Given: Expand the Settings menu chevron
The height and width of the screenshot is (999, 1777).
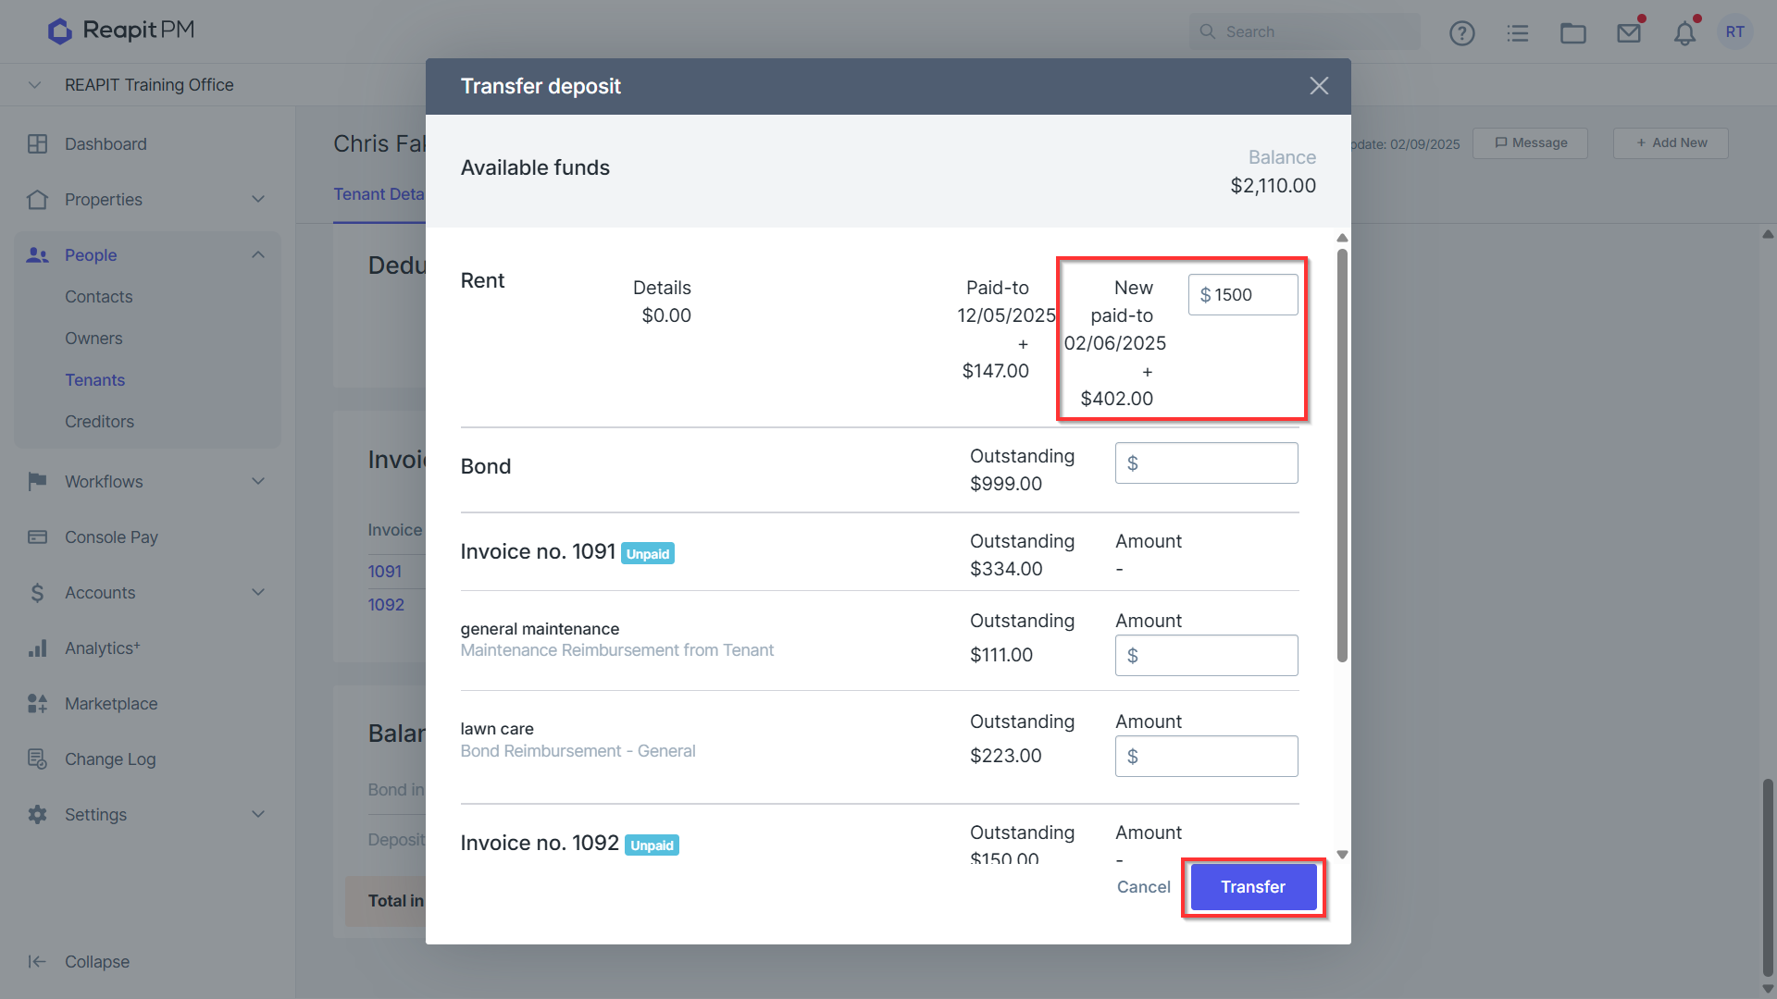Looking at the screenshot, I should [258, 815].
